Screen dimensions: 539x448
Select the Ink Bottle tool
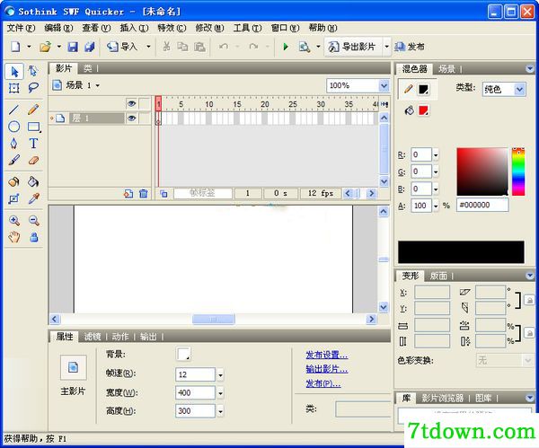click(x=14, y=181)
